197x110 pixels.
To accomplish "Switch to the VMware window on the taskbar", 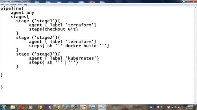I will (66, 107).
